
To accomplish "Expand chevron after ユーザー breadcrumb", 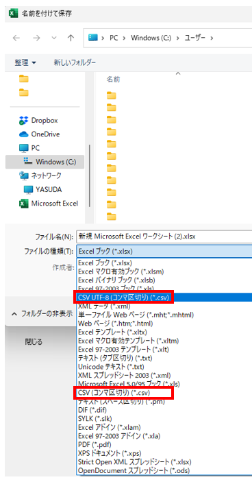I will 212,38.
